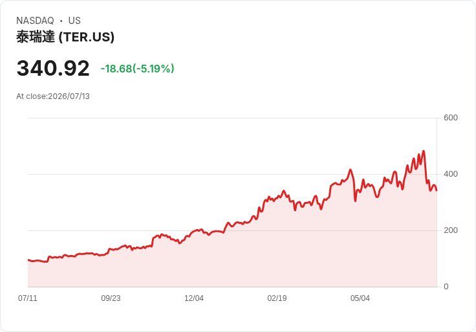This screenshot has height=332, width=476.
Task: Click the 12/04 date label on x-axis
Action: pos(194,298)
